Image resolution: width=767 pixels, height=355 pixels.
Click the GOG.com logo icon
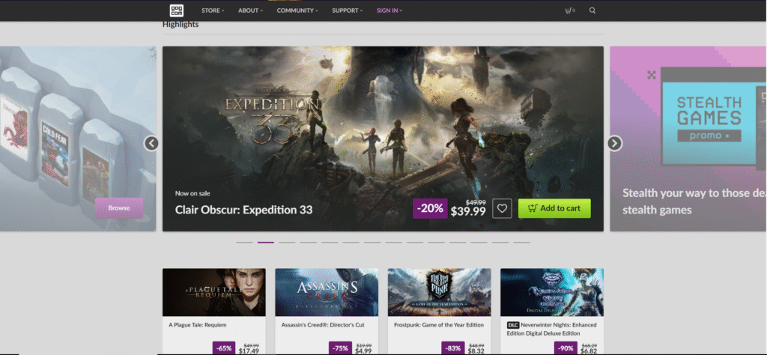177,10
